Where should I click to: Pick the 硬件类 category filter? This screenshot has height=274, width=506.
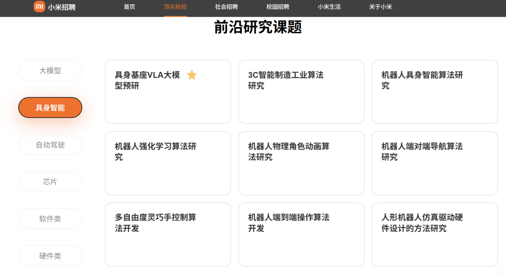click(x=50, y=256)
